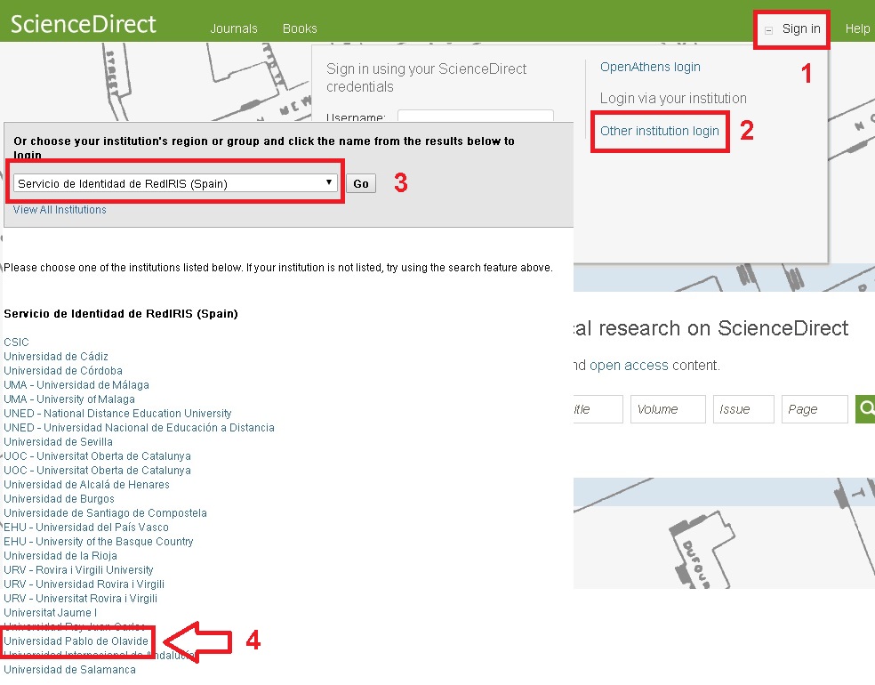The image size is (875, 685).
Task: Select Universitat Jaume I
Action: (x=50, y=612)
